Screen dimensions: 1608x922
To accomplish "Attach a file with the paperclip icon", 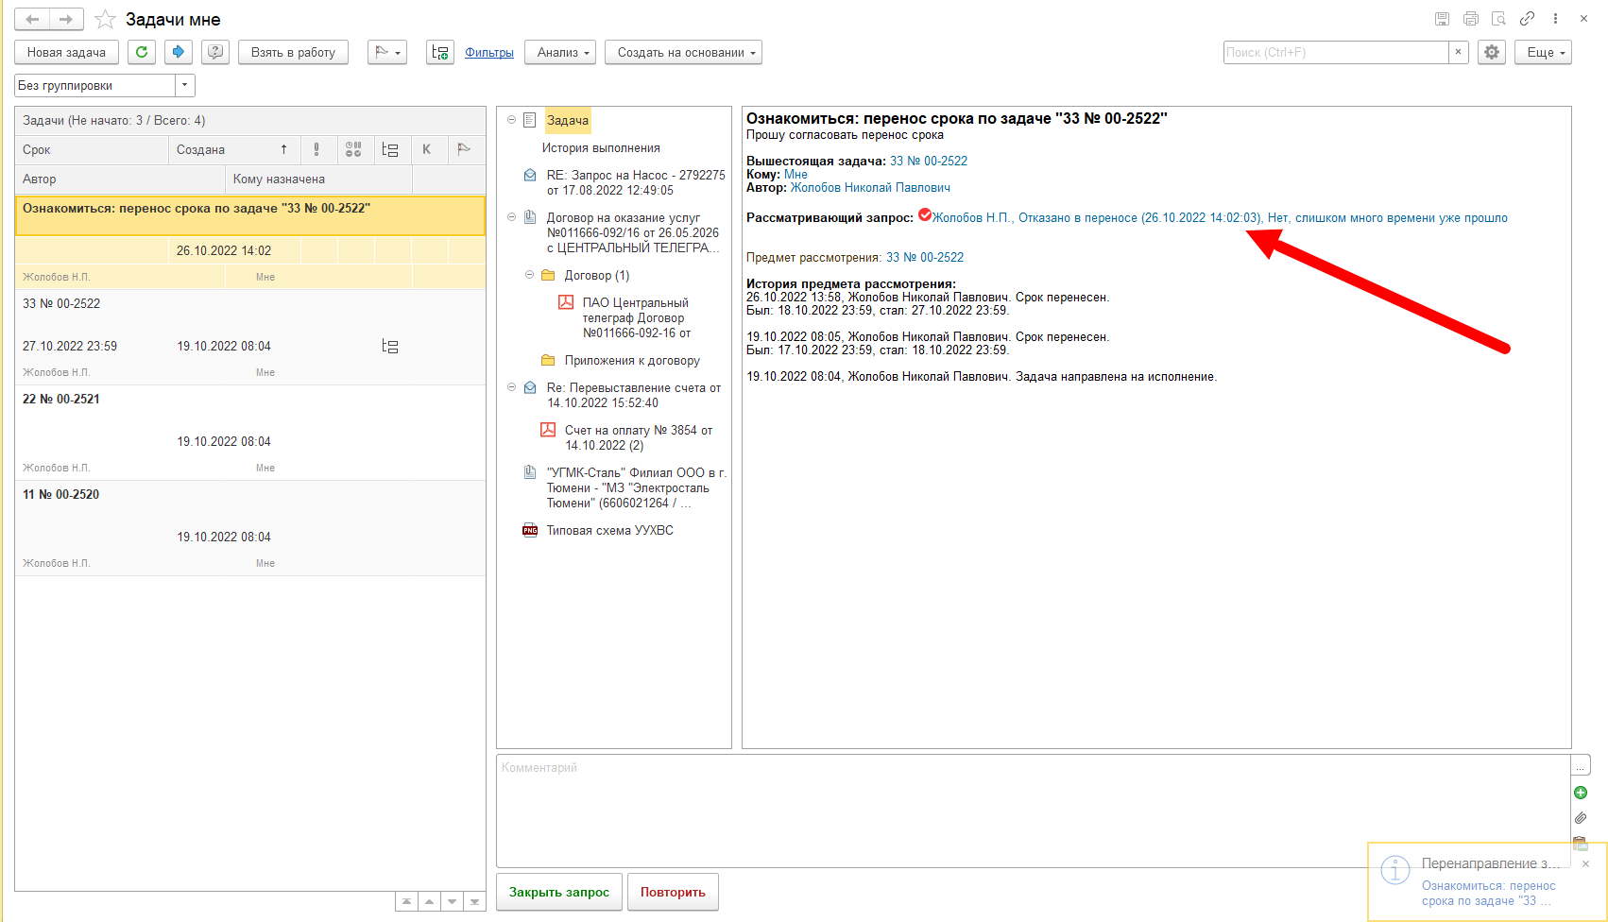I will 1581,818.
